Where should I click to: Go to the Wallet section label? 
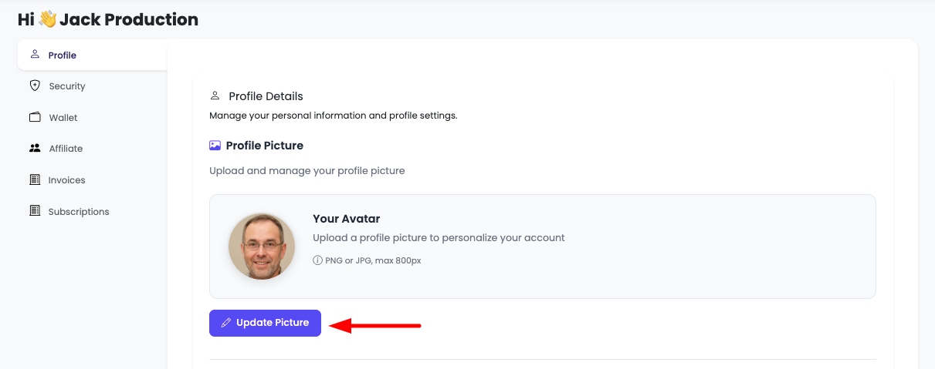[63, 118]
